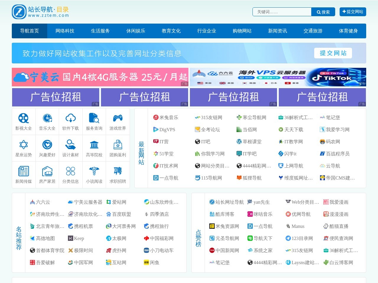Open the 服务查询 document search icon
The width and height of the screenshot is (378, 283).
(94, 118)
